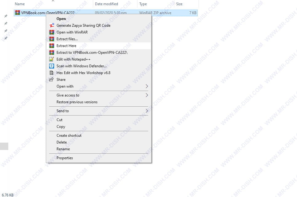
Task: Sort files by the Name column header
Action: [20, 4]
